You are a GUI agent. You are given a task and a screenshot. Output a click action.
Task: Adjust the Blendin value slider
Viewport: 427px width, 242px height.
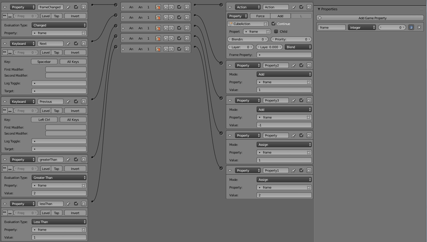[x=248, y=39]
